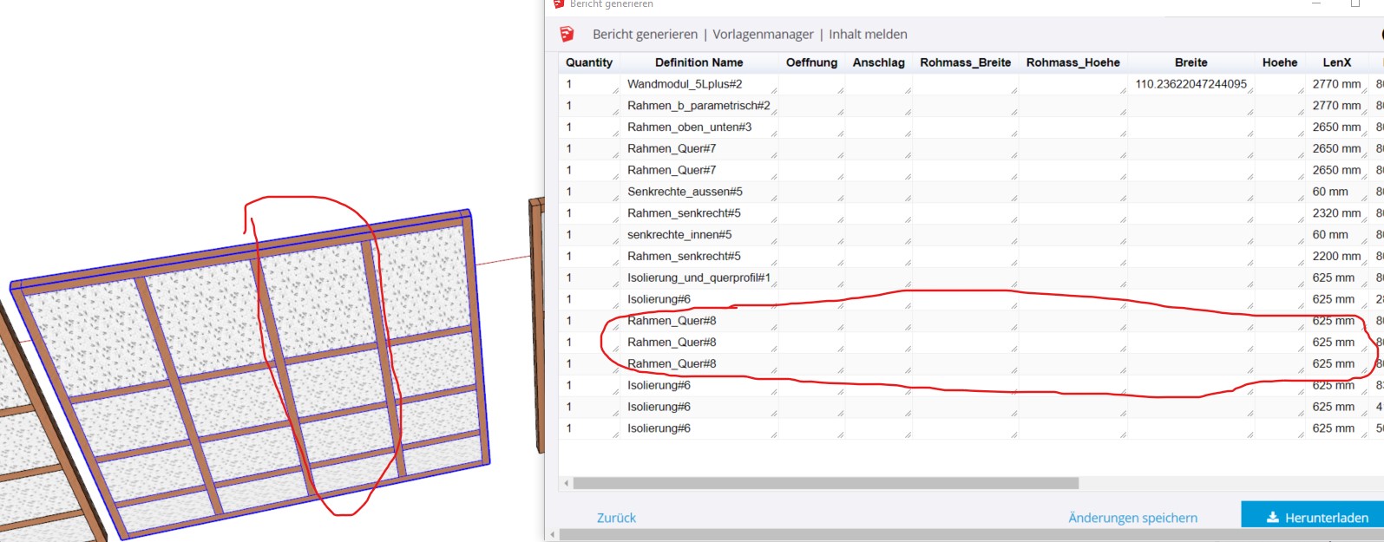This screenshot has width=1384, height=542.
Task: Click the Anschlag column header
Action: point(878,62)
